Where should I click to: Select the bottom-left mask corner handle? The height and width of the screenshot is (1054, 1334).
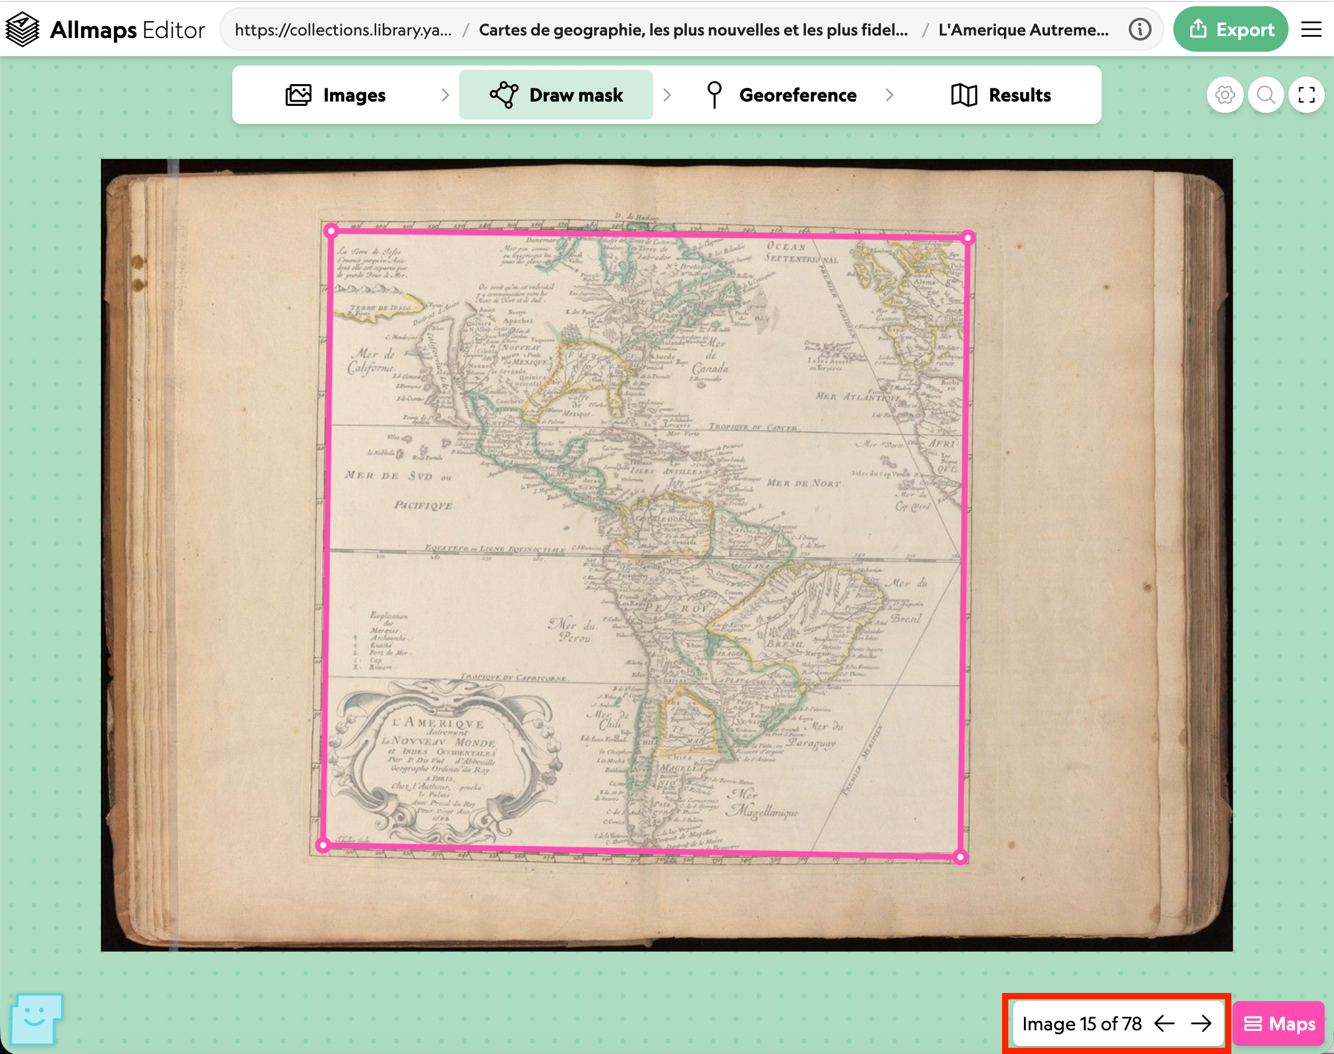[x=323, y=845]
